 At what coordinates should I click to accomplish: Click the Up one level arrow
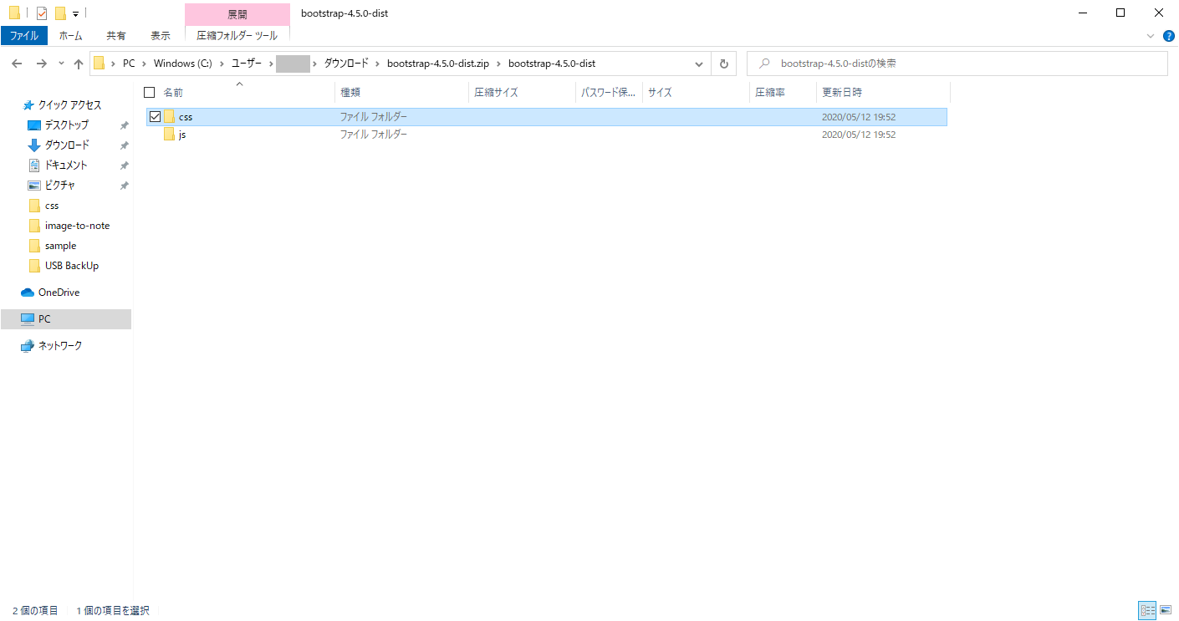pyautogui.click(x=79, y=64)
